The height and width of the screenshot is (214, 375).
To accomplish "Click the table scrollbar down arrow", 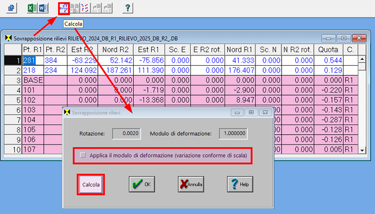I will pos(362,150).
